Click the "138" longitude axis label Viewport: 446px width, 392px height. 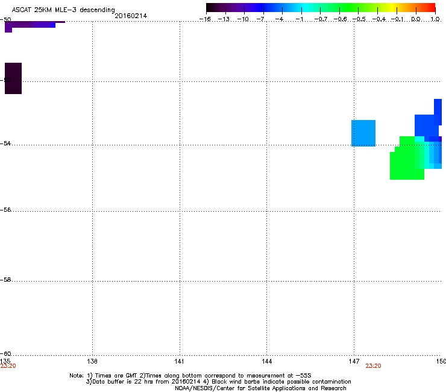[92, 361]
